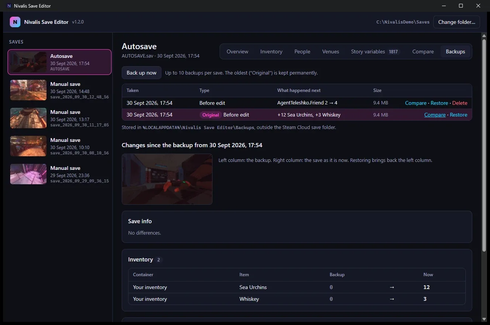The height and width of the screenshot is (325, 490).
Task: Click the "v1.2.0" version label
Action: pyautogui.click(x=78, y=22)
